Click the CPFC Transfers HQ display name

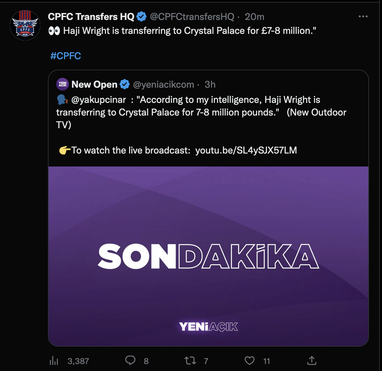(91, 16)
